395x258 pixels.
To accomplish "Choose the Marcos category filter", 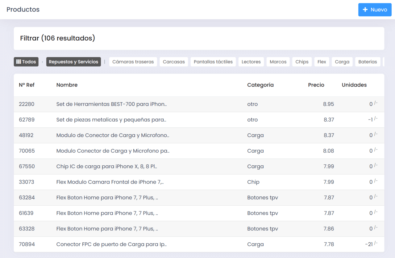I will (278, 62).
